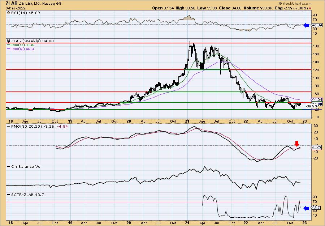The width and height of the screenshot is (325, 226).
Task: Click the SCTR-ZLAB 43.7 legend
Action: [x=27, y=195]
